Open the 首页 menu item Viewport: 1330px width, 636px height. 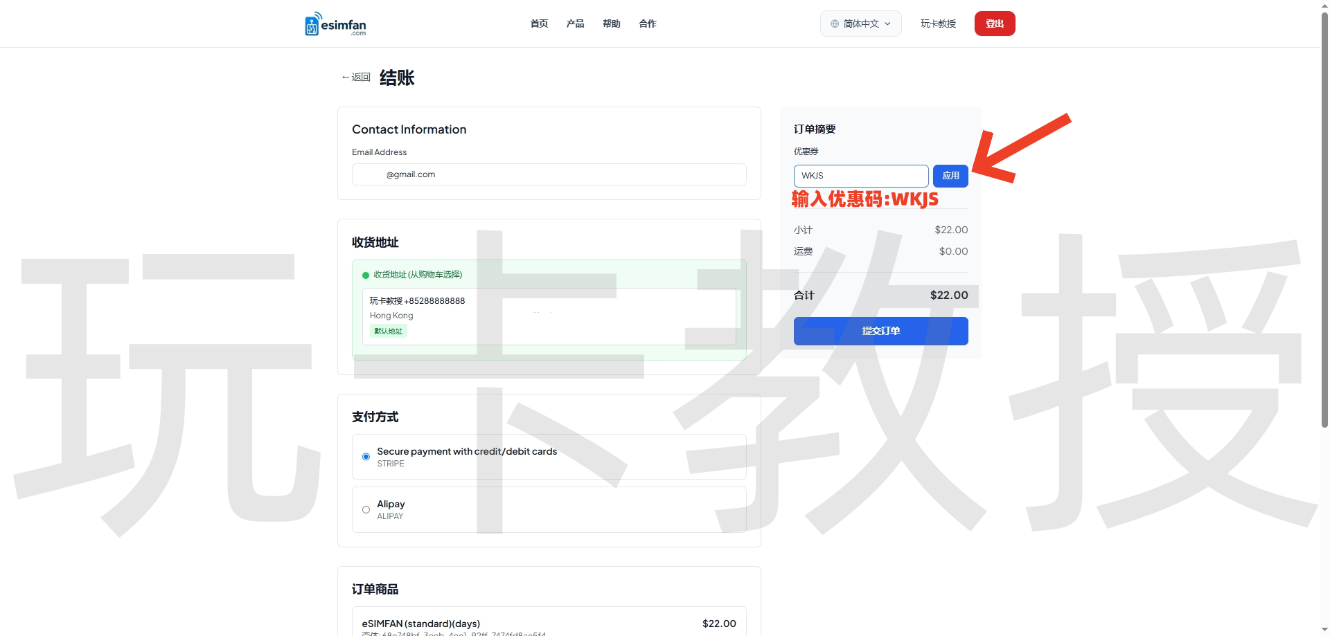pyautogui.click(x=539, y=24)
